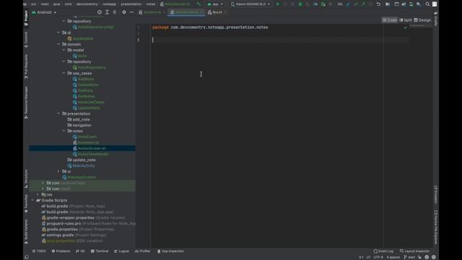This screenshot has height=260, width=462.
Task: Collapse the model folder
Action: click(x=64, y=50)
